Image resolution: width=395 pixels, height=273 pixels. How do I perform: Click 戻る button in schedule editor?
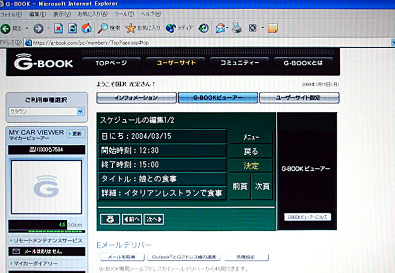coord(251,151)
